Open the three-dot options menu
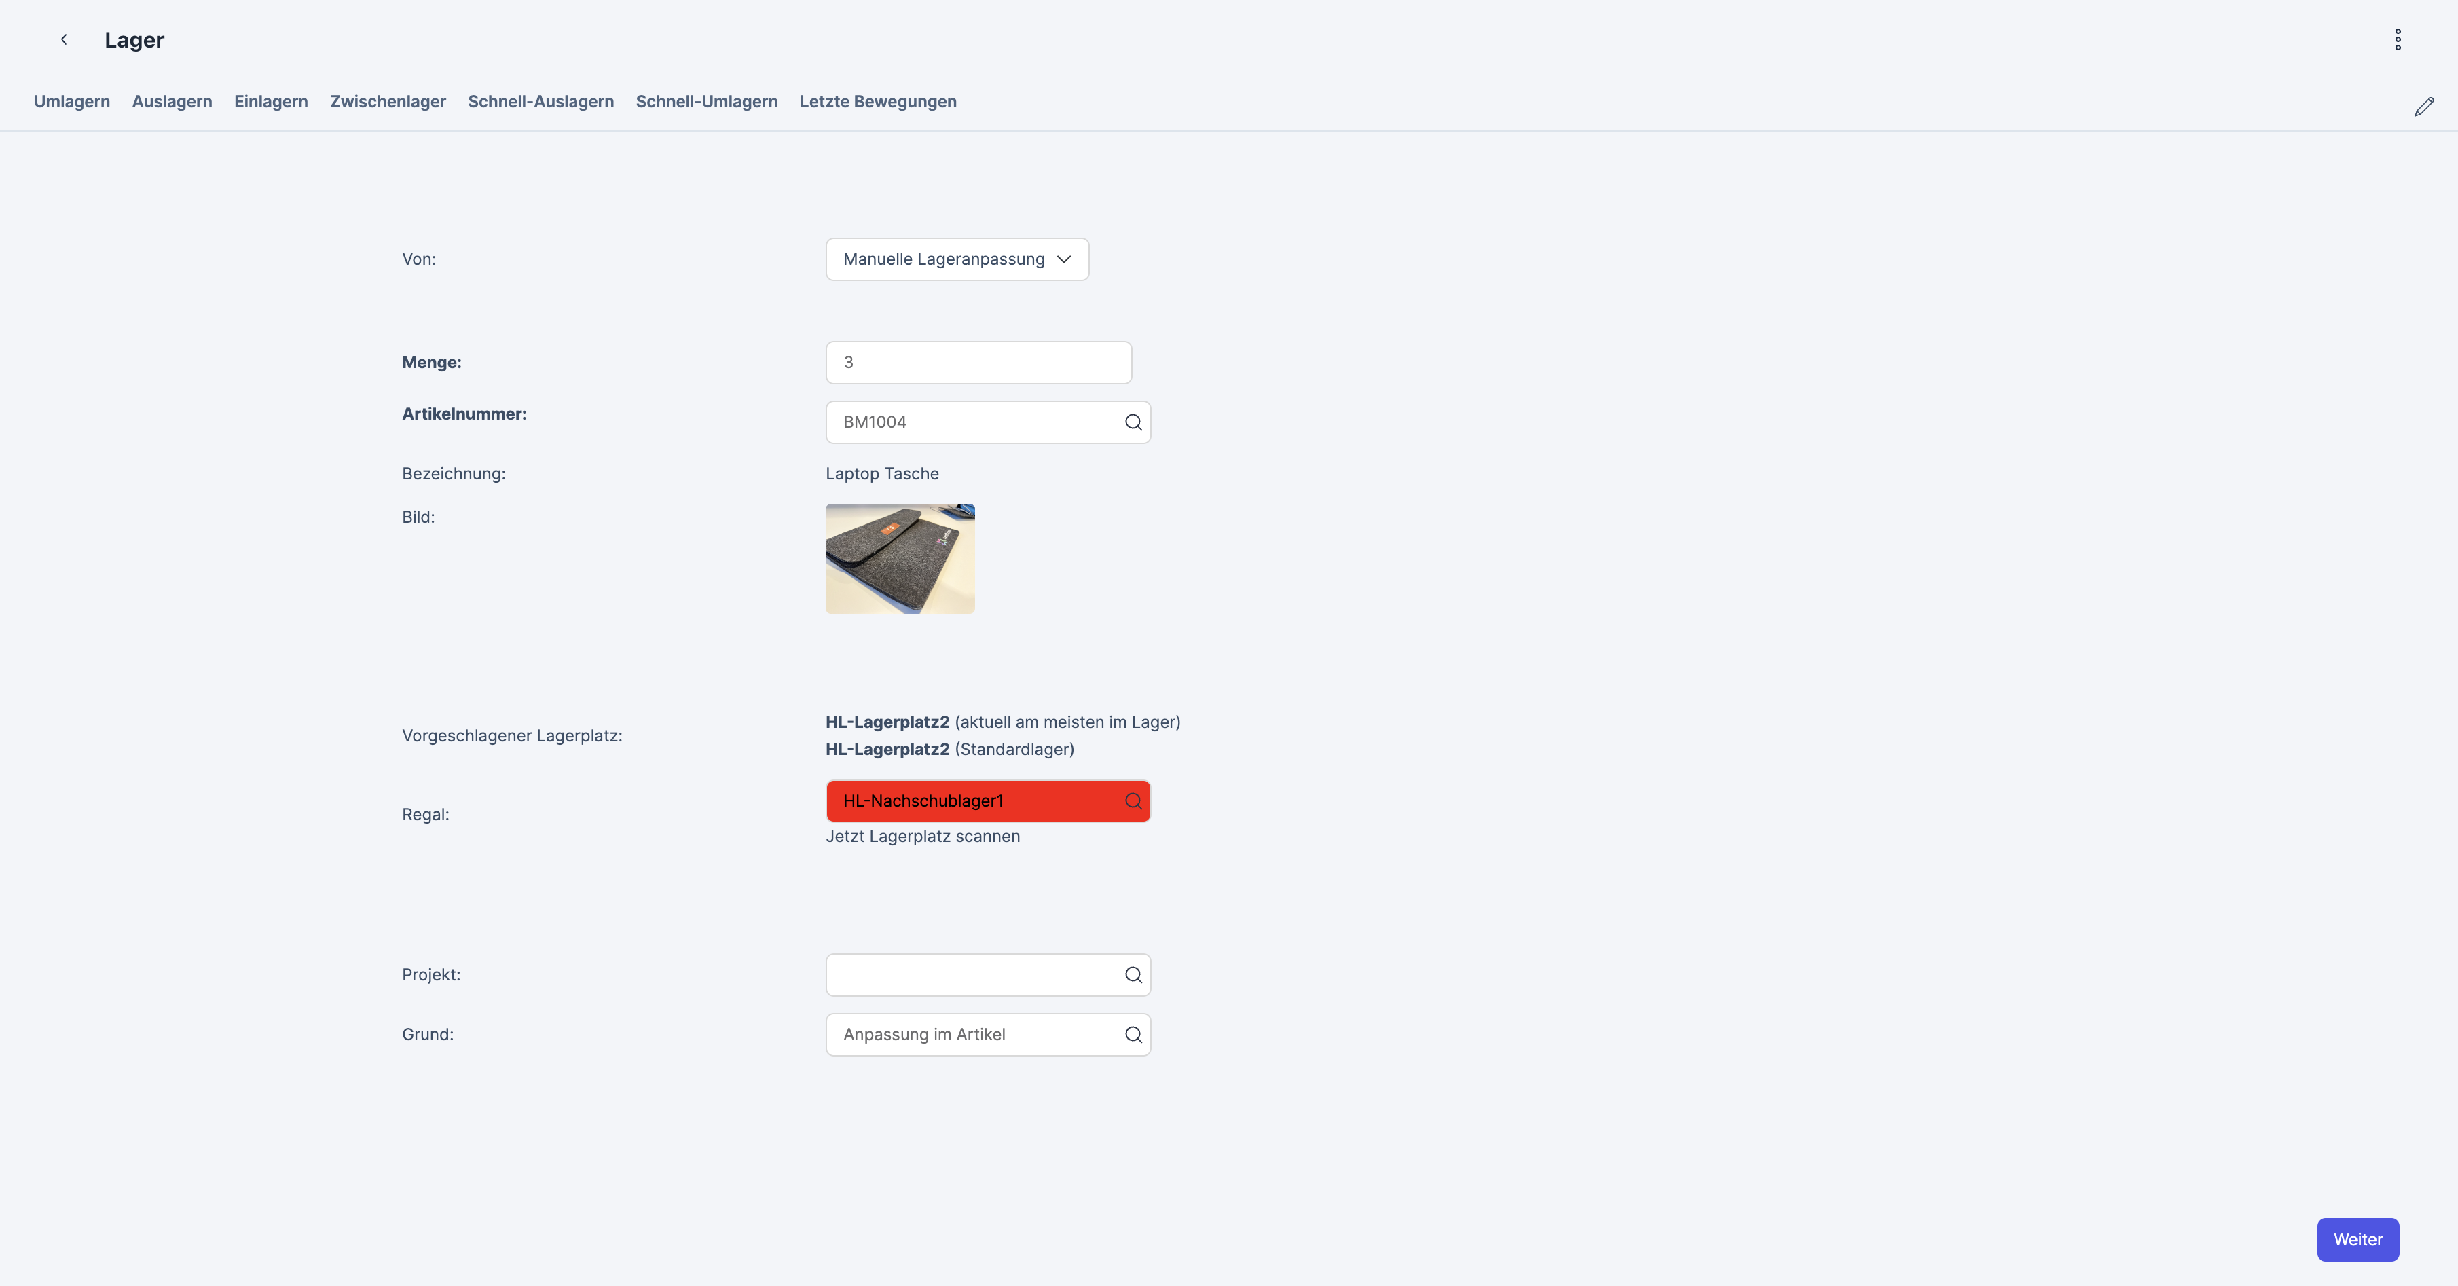 click(x=2397, y=40)
